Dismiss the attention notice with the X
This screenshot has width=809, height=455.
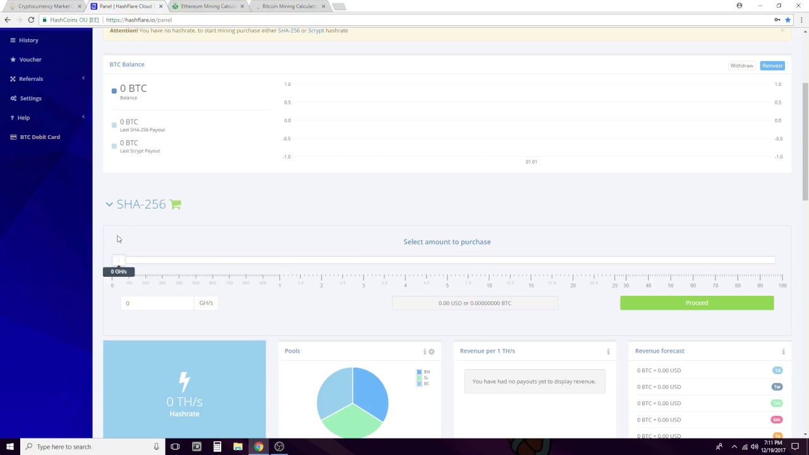tap(782, 30)
